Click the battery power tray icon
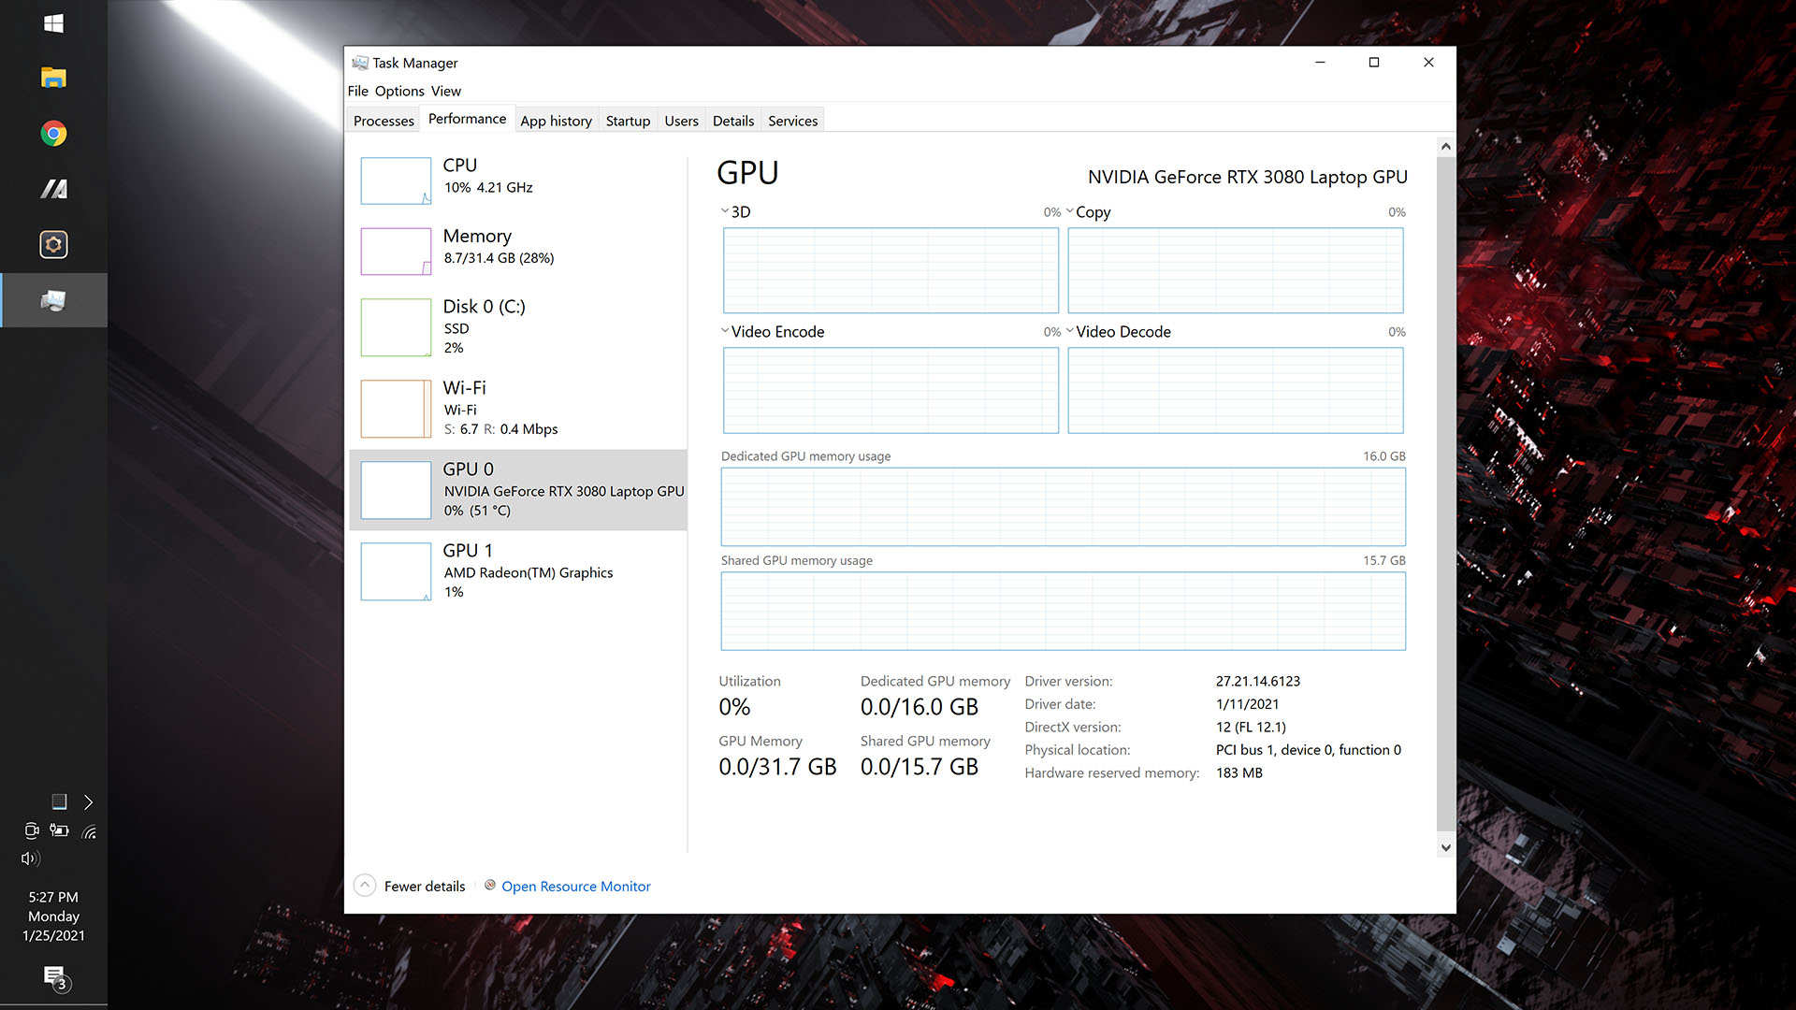This screenshot has width=1796, height=1010. [x=59, y=830]
